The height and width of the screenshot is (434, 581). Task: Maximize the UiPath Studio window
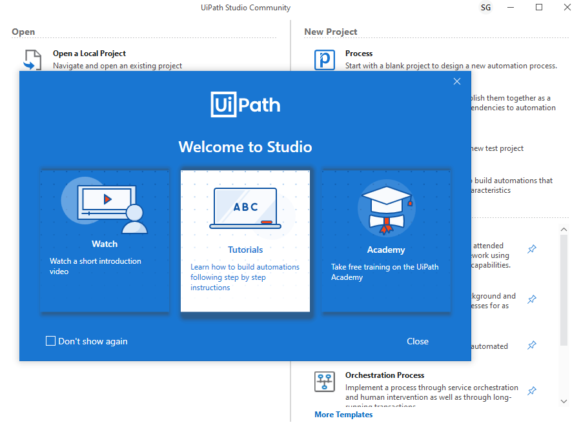point(539,7)
